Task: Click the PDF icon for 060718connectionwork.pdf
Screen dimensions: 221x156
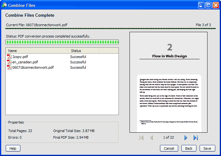Action: pos(9,67)
